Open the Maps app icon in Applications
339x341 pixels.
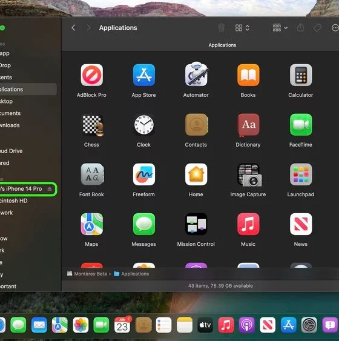[x=91, y=224]
